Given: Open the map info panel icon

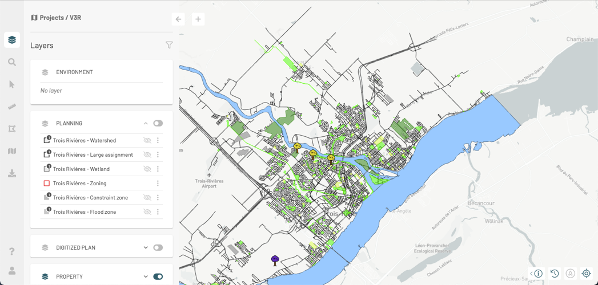Looking at the screenshot, I should tap(536, 273).
